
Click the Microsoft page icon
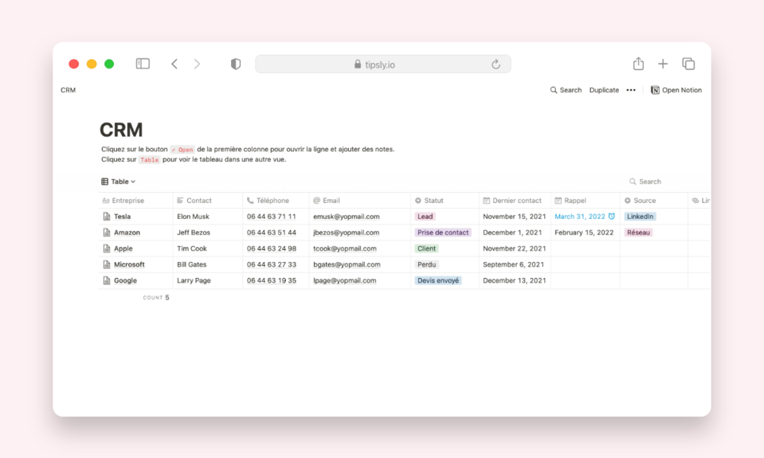(106, 265)
